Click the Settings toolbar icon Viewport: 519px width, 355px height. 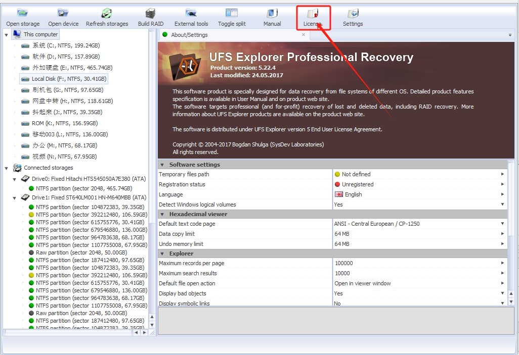(x=353, y=13)
